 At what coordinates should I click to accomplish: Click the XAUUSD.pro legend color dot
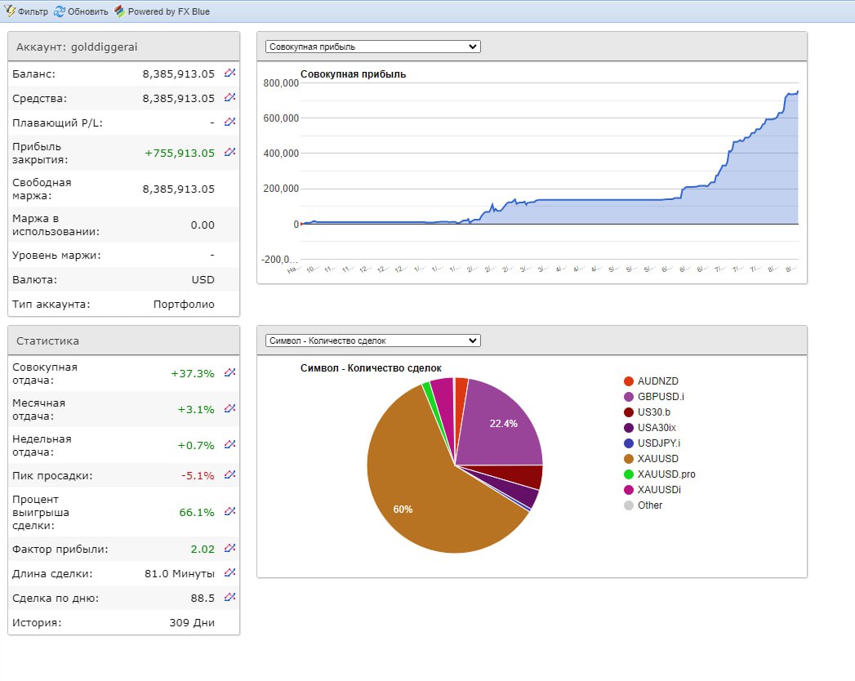click(x=629, y=474)
